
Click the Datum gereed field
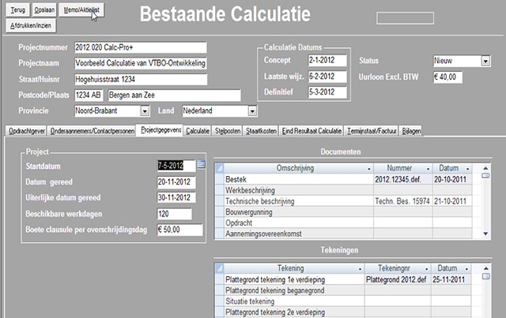(176, 182)
